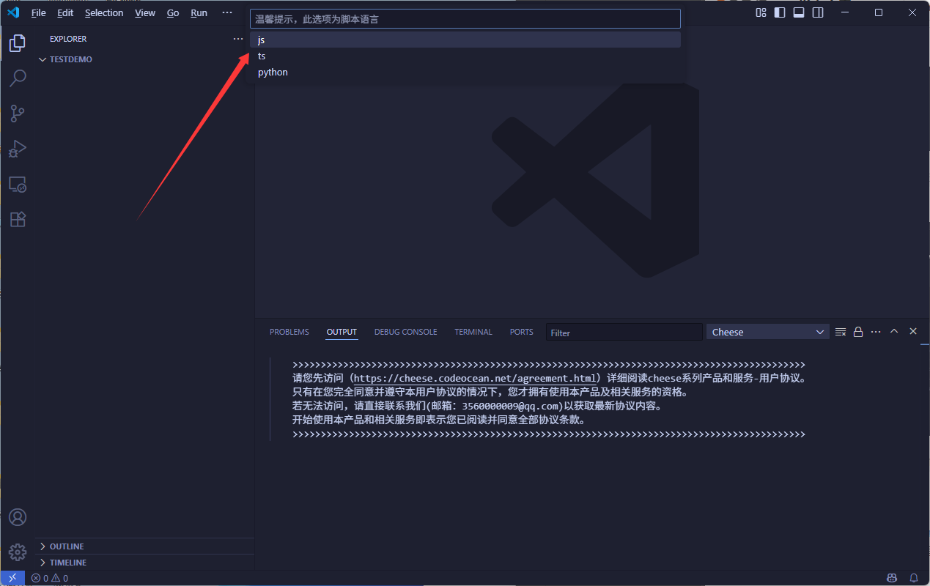
Task: Open the Accounts menu icon
Action: (x=18, y=517)
